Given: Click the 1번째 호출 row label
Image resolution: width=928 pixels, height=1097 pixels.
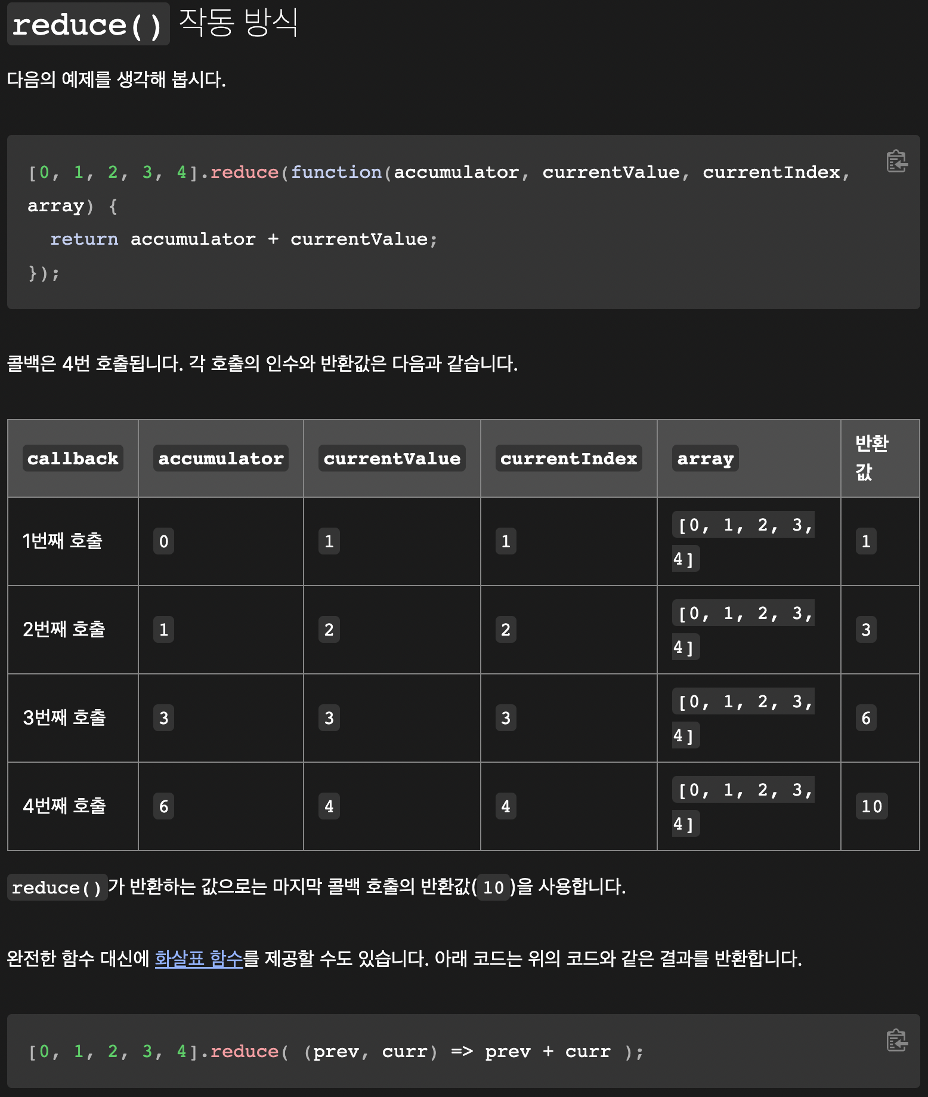Looking at the screenshot, I should (63, 541).
